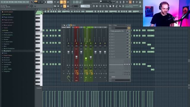
Task: Open the Mixer view icon
Action: coord(104,6)
